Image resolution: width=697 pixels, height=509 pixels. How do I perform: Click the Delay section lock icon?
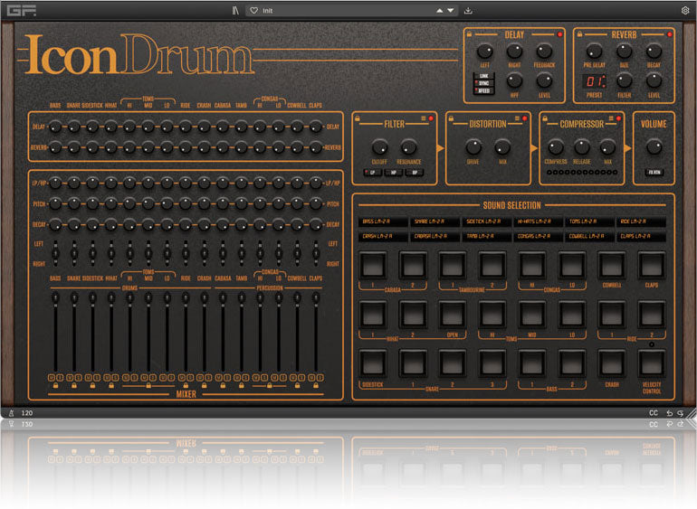click(470, 33)
